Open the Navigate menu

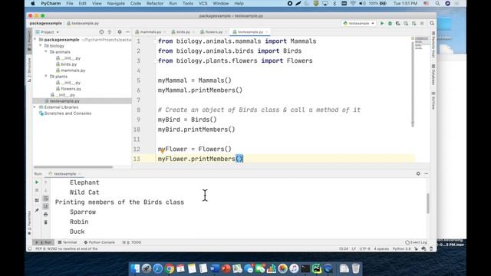coord(116,3)
